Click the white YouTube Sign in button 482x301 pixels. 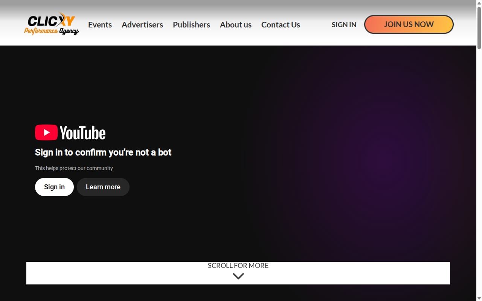point(54,187)
